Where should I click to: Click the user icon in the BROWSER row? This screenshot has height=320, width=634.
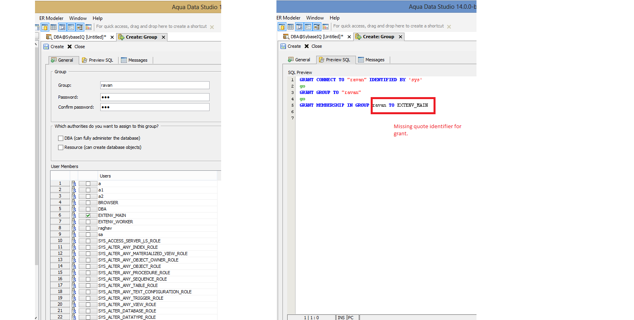(74, 203)
